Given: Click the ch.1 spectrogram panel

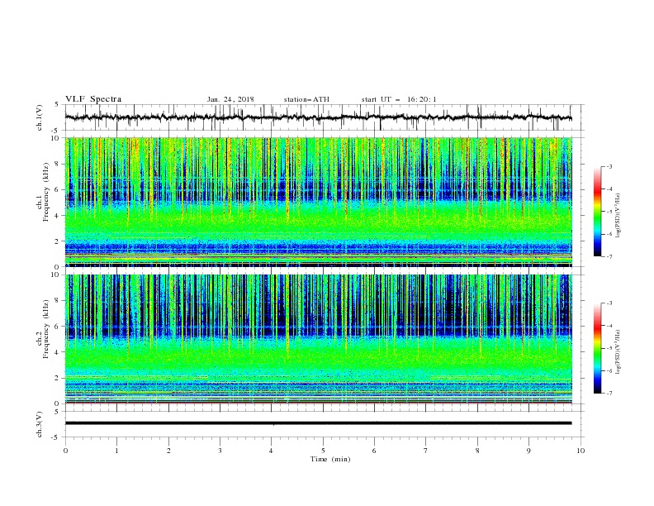Looking at the screenshot, I should coord(318,202).
